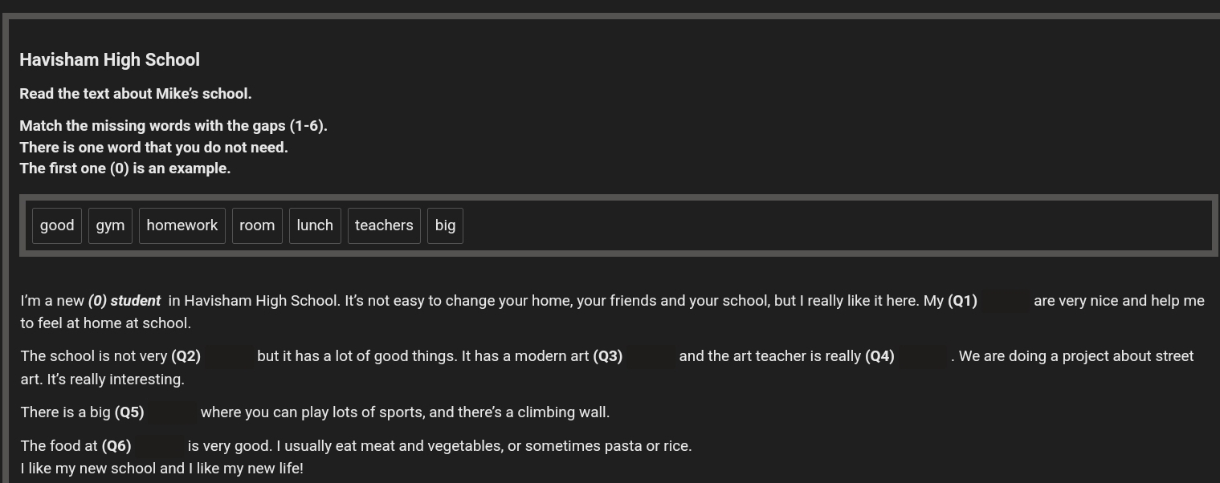Click the blank gap after (Q1)

click(1005, 301)
